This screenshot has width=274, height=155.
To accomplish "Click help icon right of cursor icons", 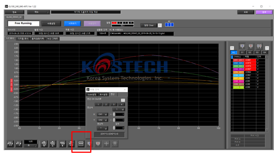I will pyautogui.click(x=267, y=48).
